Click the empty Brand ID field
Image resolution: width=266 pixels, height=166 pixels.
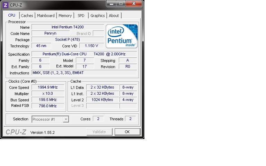[98, 33]
